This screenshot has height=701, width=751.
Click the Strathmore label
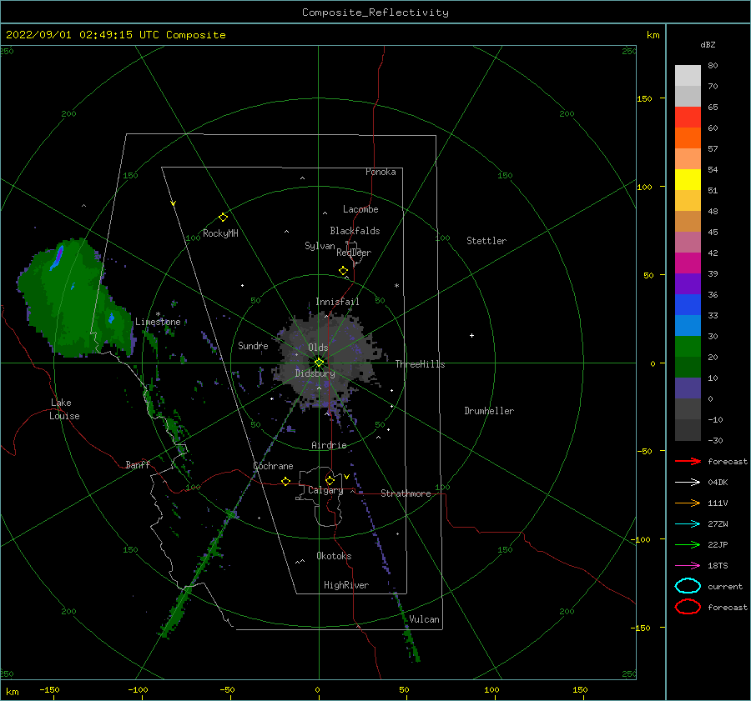coord(406,493)
